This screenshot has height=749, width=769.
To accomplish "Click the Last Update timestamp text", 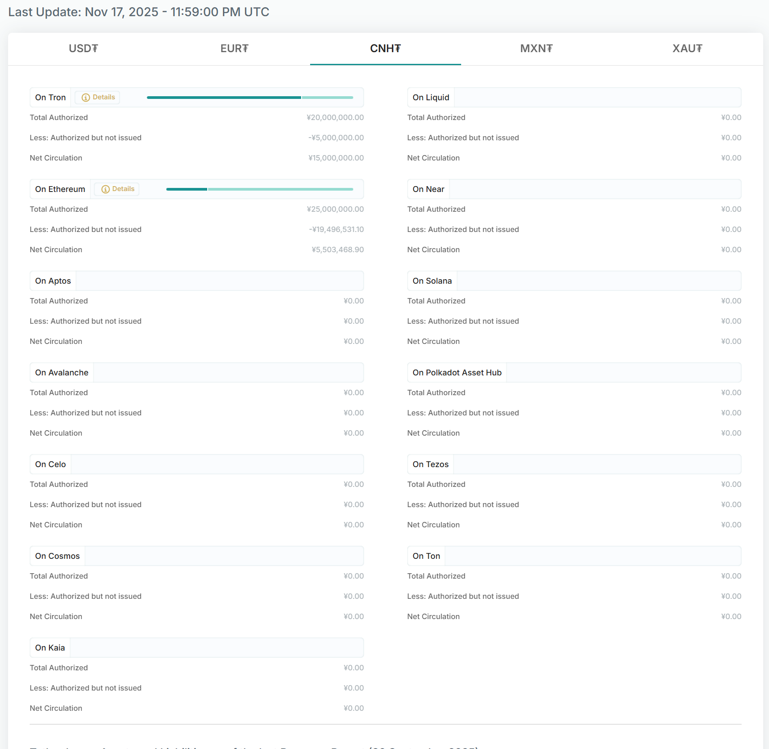I will (x=138, y=12).
